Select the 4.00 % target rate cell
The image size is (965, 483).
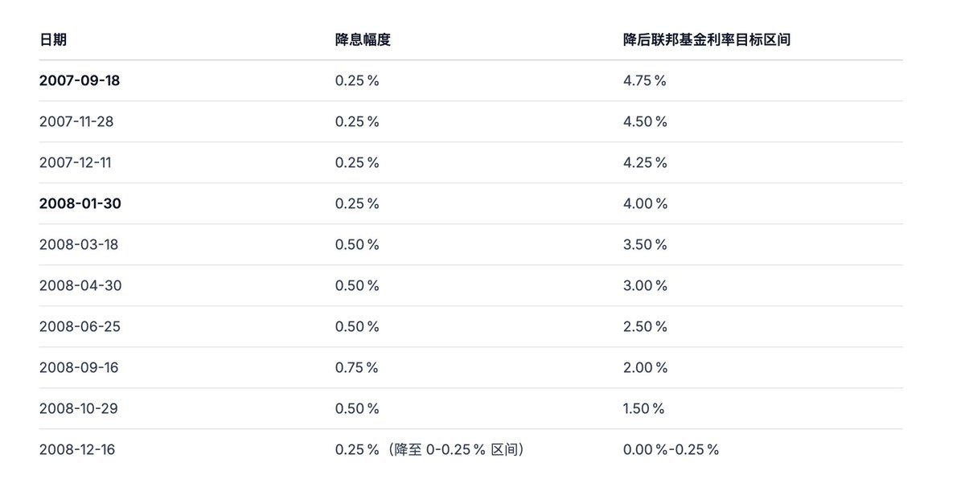[645, 203]
